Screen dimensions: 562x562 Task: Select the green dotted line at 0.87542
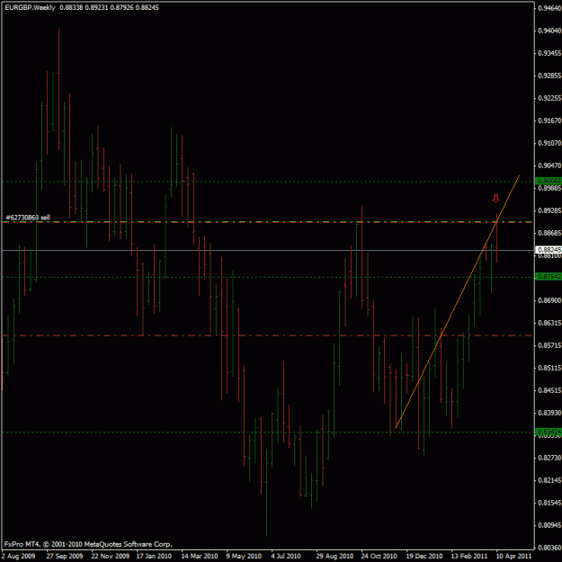pyautogui.click(x=267, y=278)
